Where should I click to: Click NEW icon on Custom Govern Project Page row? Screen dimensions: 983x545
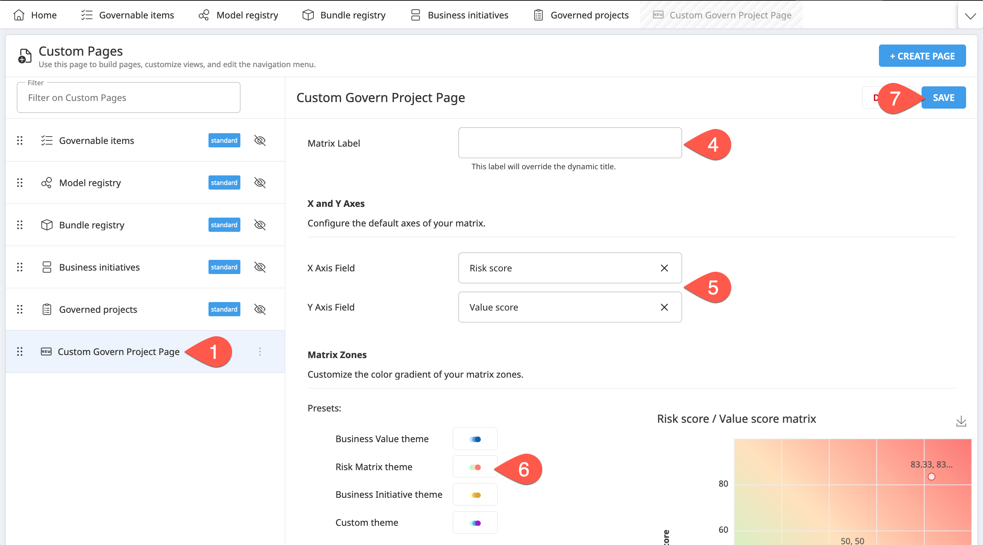(x=46, y=352)
